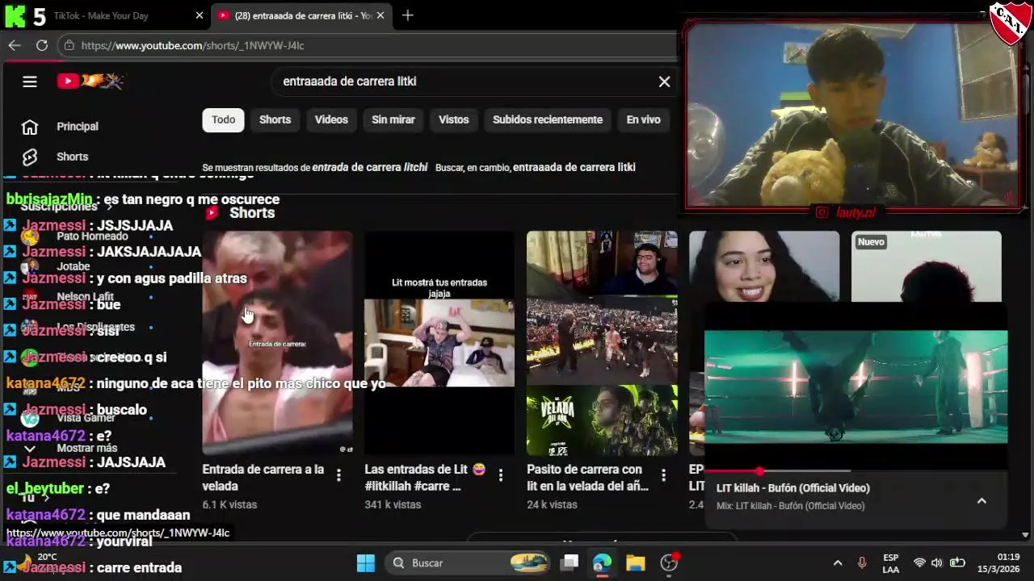Click the YouTube address bar URL
This screenshot has width=1034, height=581.
pos(192,45)
